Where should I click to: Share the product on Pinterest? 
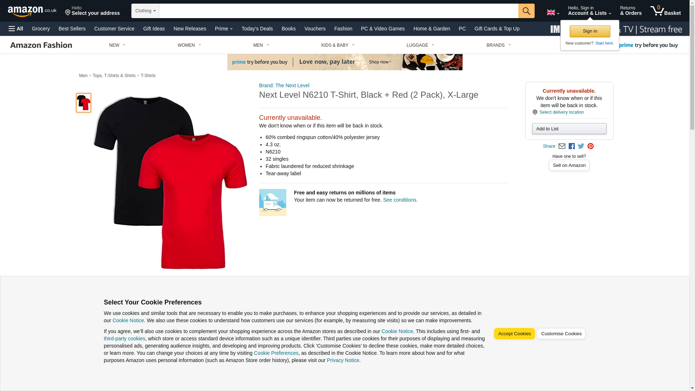pyautogui.click(x=590, y=146)
